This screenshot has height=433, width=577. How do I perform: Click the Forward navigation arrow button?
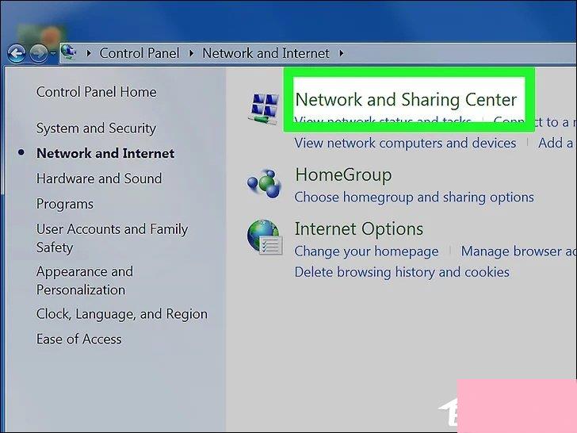click(38, 54)
